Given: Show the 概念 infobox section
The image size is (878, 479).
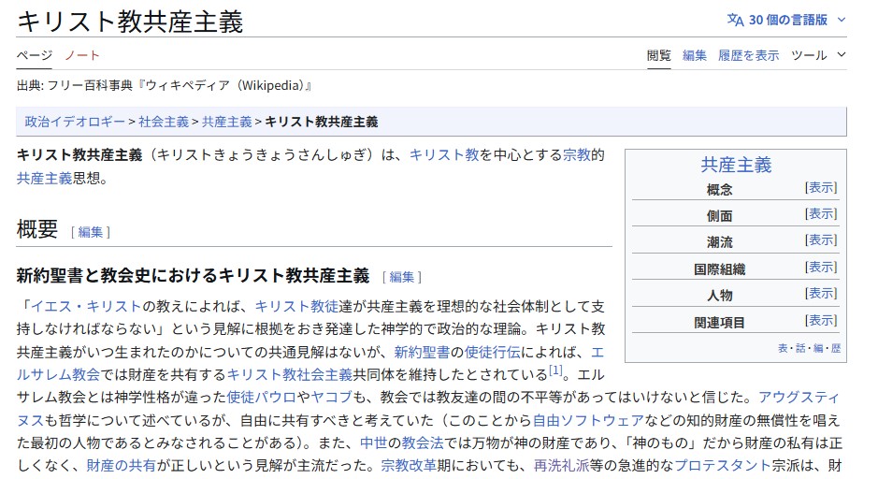Looking at the screenshot, I should [821, 187].
